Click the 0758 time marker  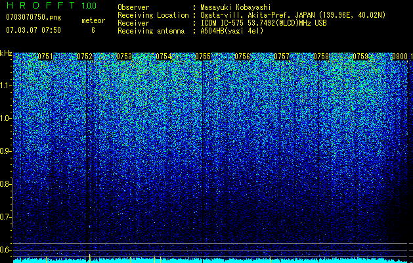[x=321, y=57]
